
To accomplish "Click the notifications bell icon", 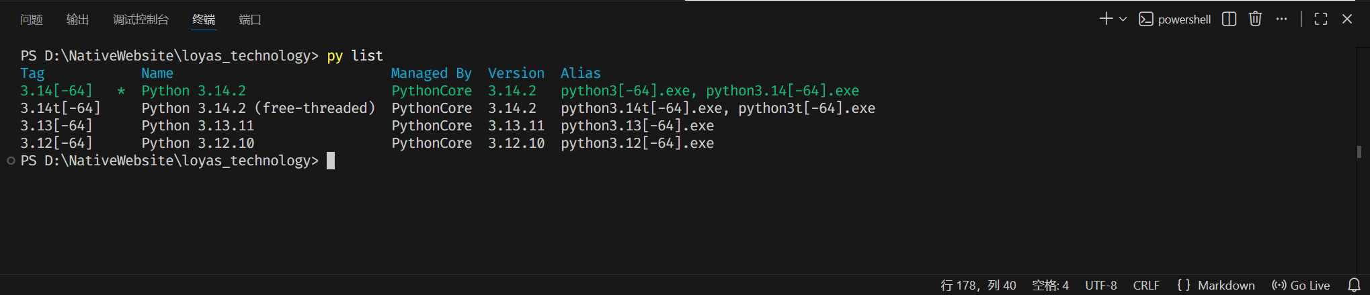I will point(1355,285).
